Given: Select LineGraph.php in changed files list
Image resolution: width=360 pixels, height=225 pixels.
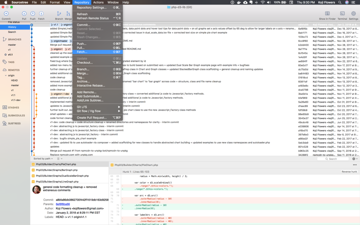Looking at the screenshot, I should click(x=70, y=182).
